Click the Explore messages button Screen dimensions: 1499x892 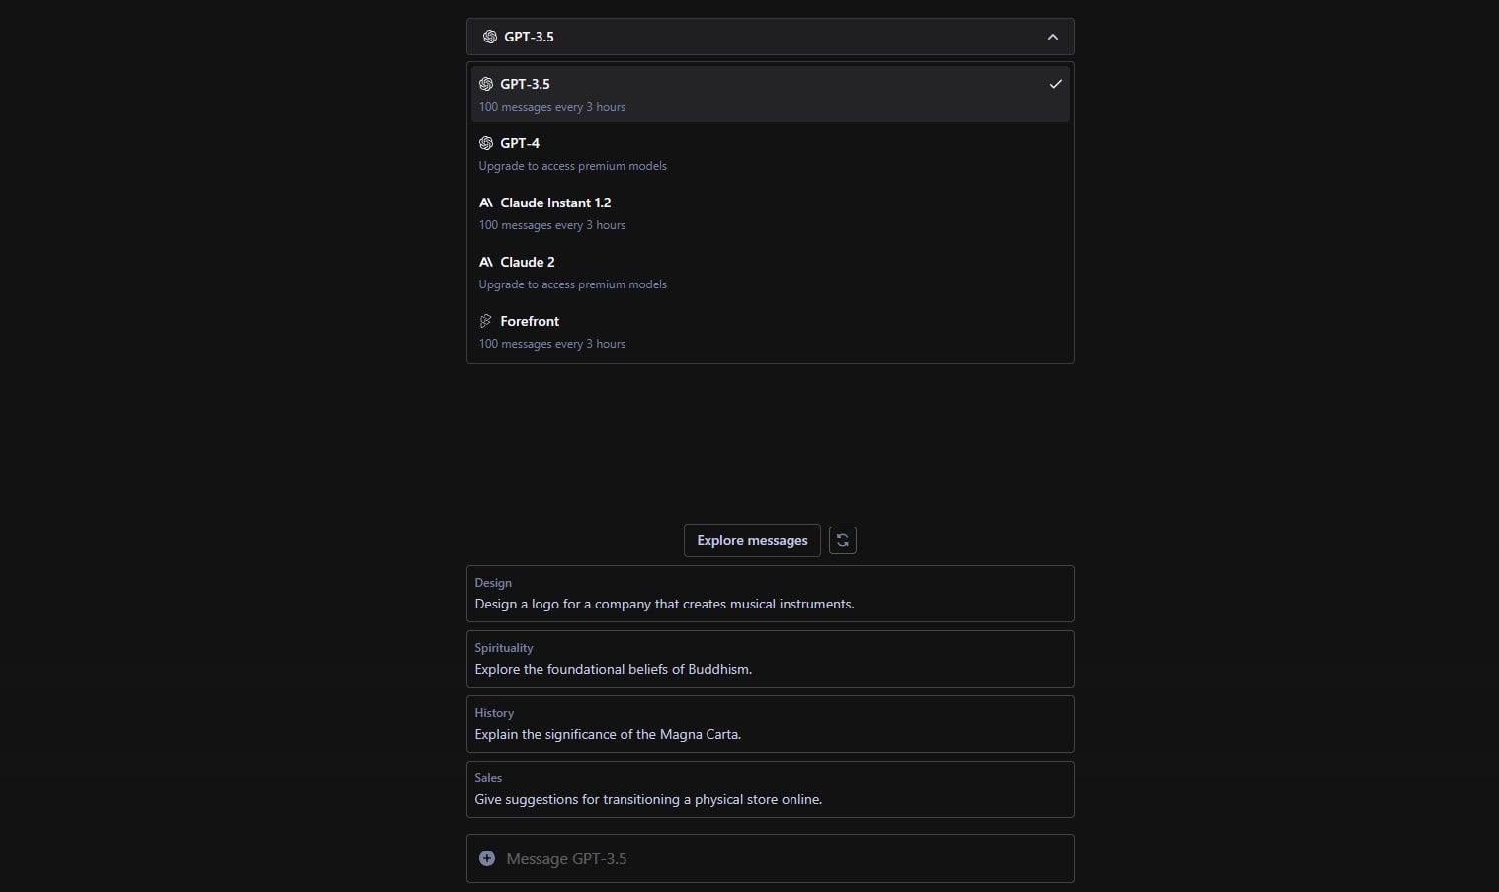tap(751, 540)
